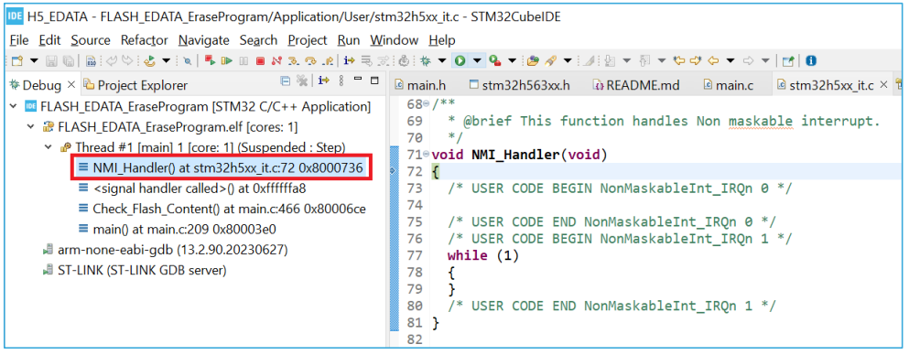Click the Save toolbar icon

tap(51, 60)
